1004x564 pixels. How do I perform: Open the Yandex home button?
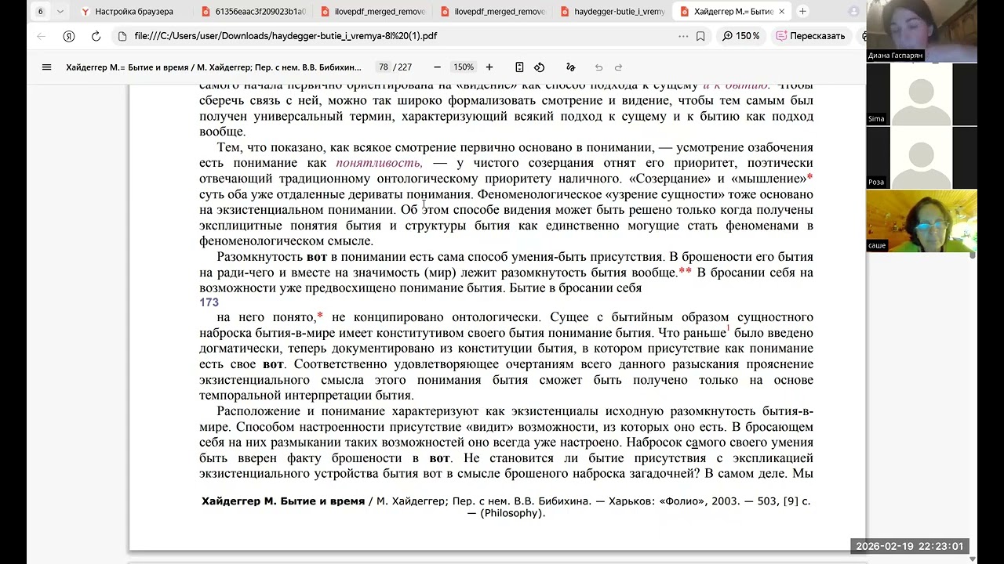(x=69, y=36)
